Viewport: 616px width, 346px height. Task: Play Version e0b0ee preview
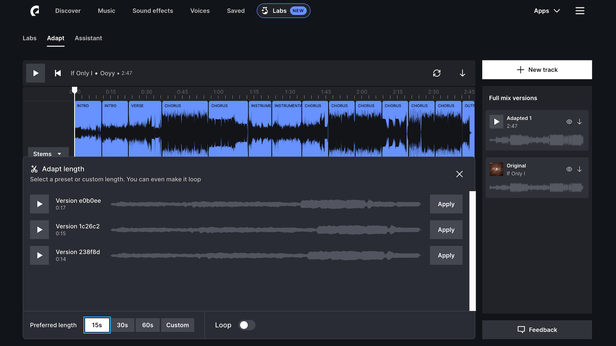click(x=39, y=204)
